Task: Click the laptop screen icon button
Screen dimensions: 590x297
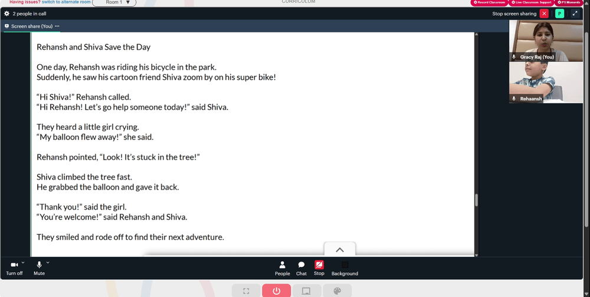Action: pyautogui.click(x=306, y=291)
